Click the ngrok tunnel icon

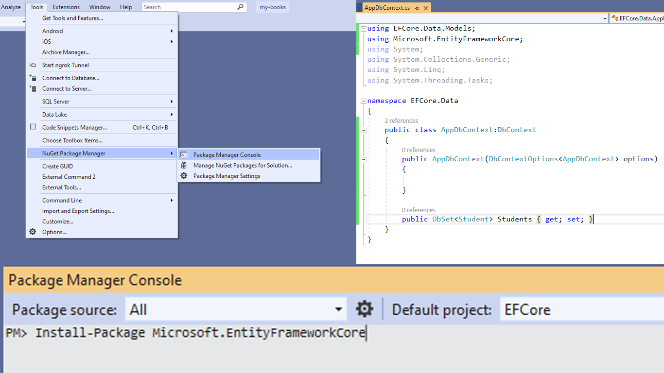point(33,65)
